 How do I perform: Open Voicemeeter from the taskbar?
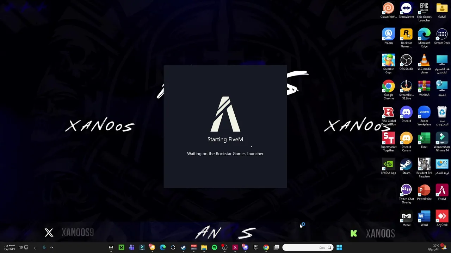click(x=193, y=247)
